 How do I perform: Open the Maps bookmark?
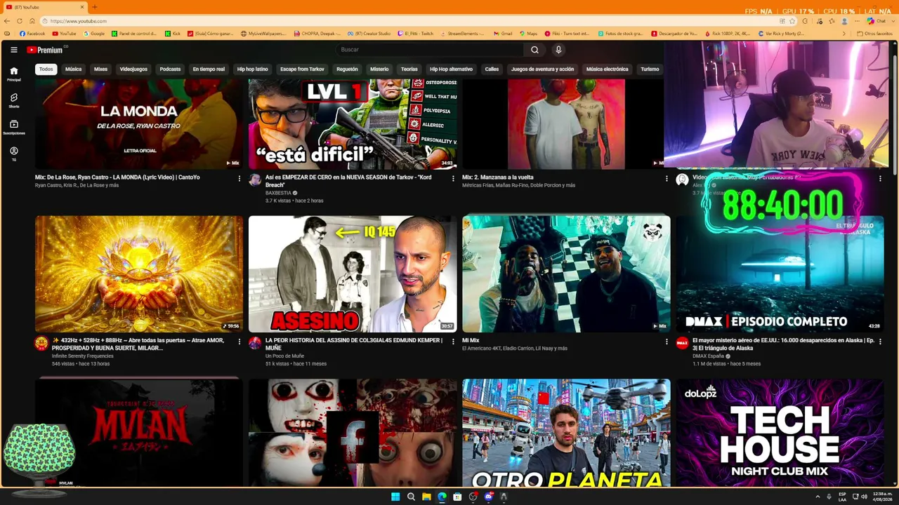[x=528, y=34]
